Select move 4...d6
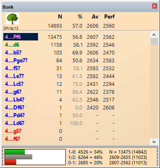Image resolution: width=160 pixels, height=168 pixels. [12, 45]
